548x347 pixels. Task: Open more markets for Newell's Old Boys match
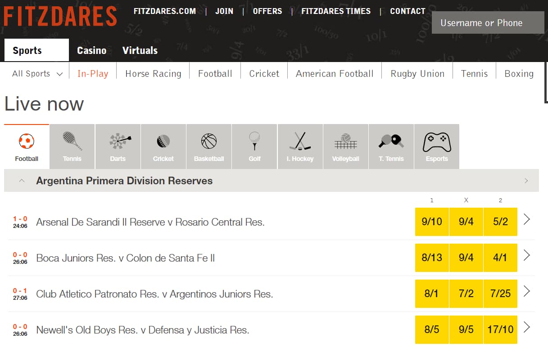[x=527, y=327]
